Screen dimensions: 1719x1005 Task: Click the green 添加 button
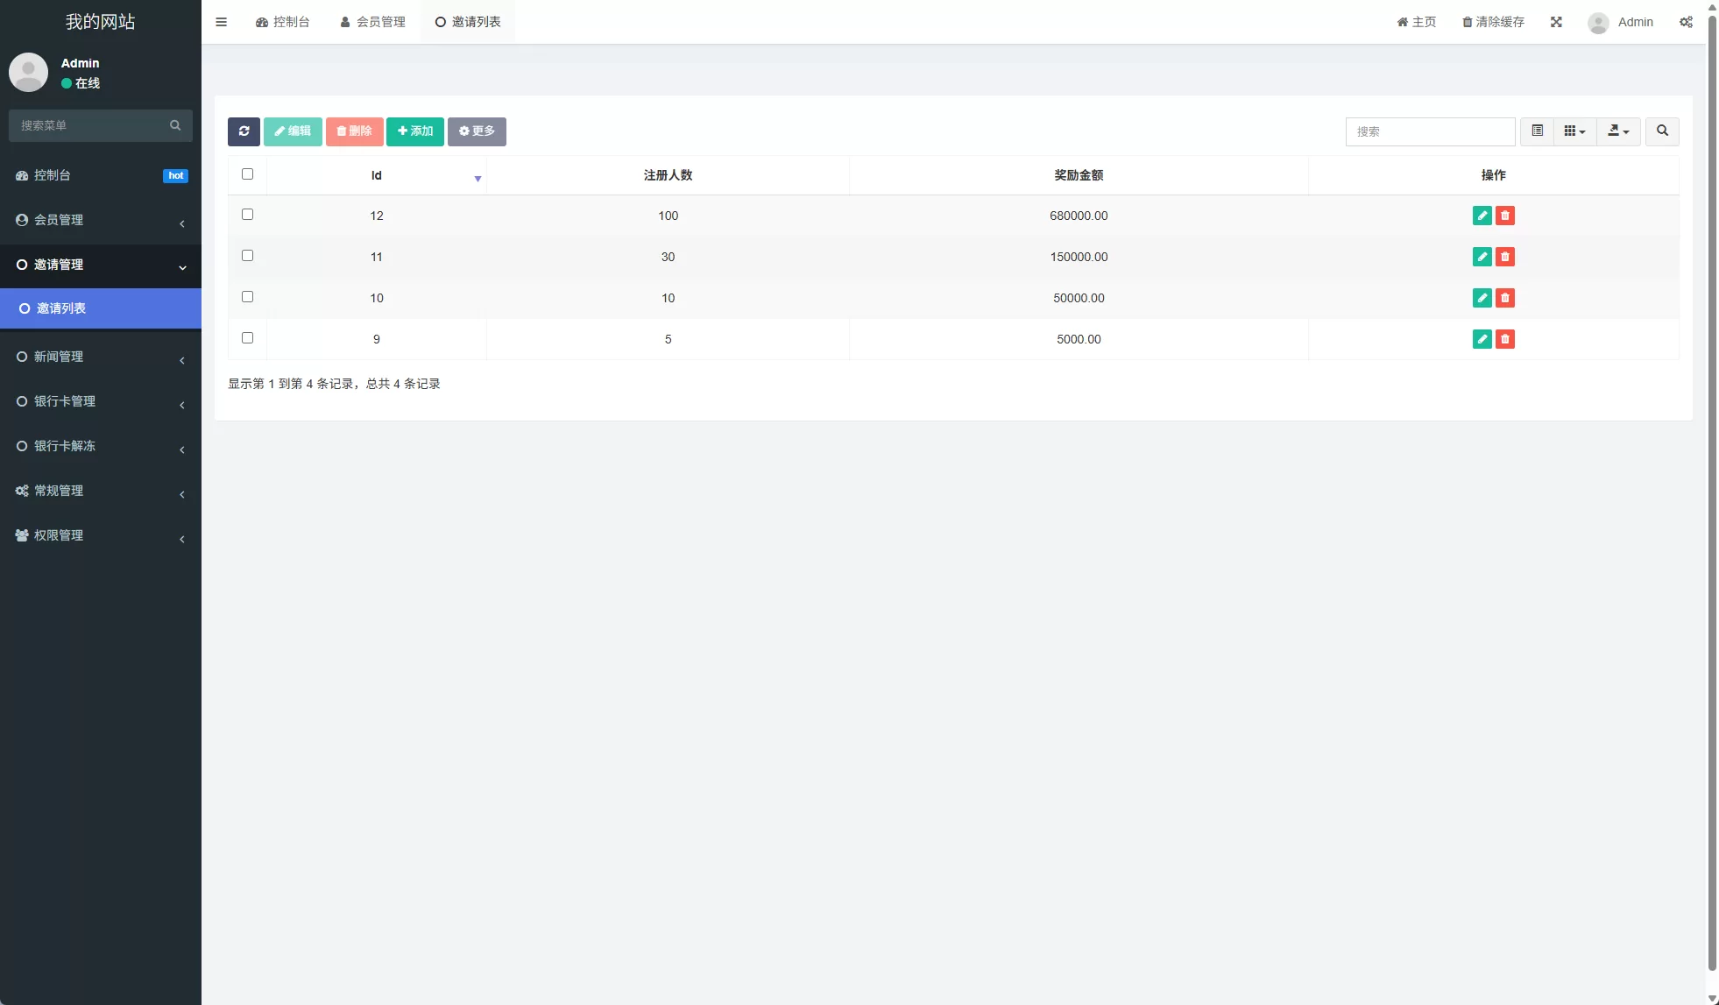click(414, 131)
